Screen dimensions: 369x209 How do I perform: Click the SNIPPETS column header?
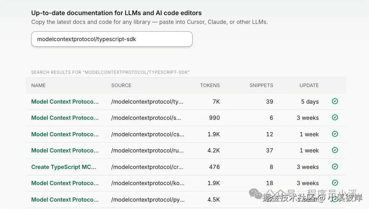[261, 85]
